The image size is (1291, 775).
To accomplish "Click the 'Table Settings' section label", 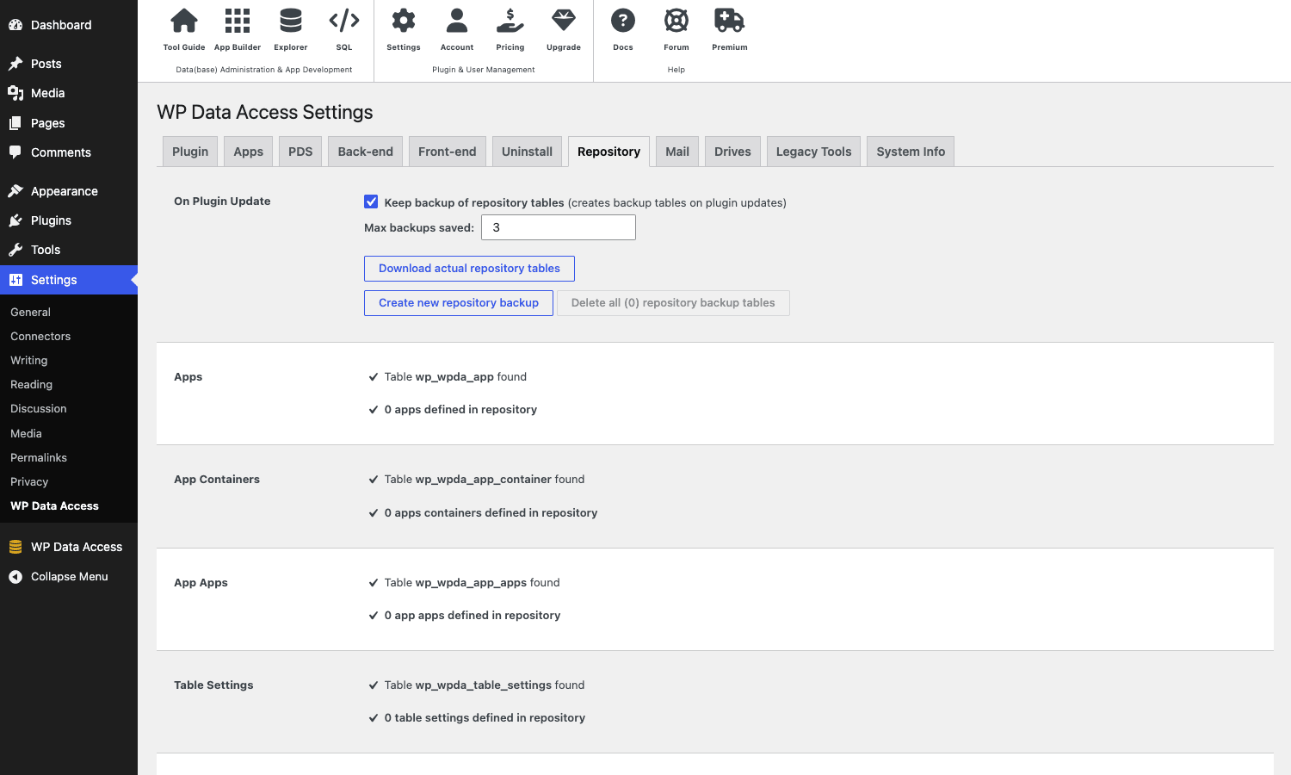I will (x=213, y=685).
